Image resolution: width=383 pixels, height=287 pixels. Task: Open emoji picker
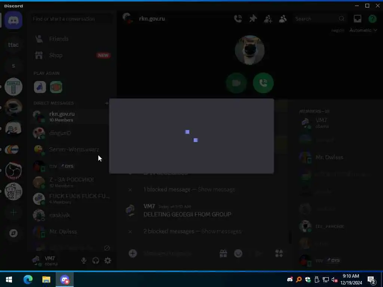tap(238, 253)
